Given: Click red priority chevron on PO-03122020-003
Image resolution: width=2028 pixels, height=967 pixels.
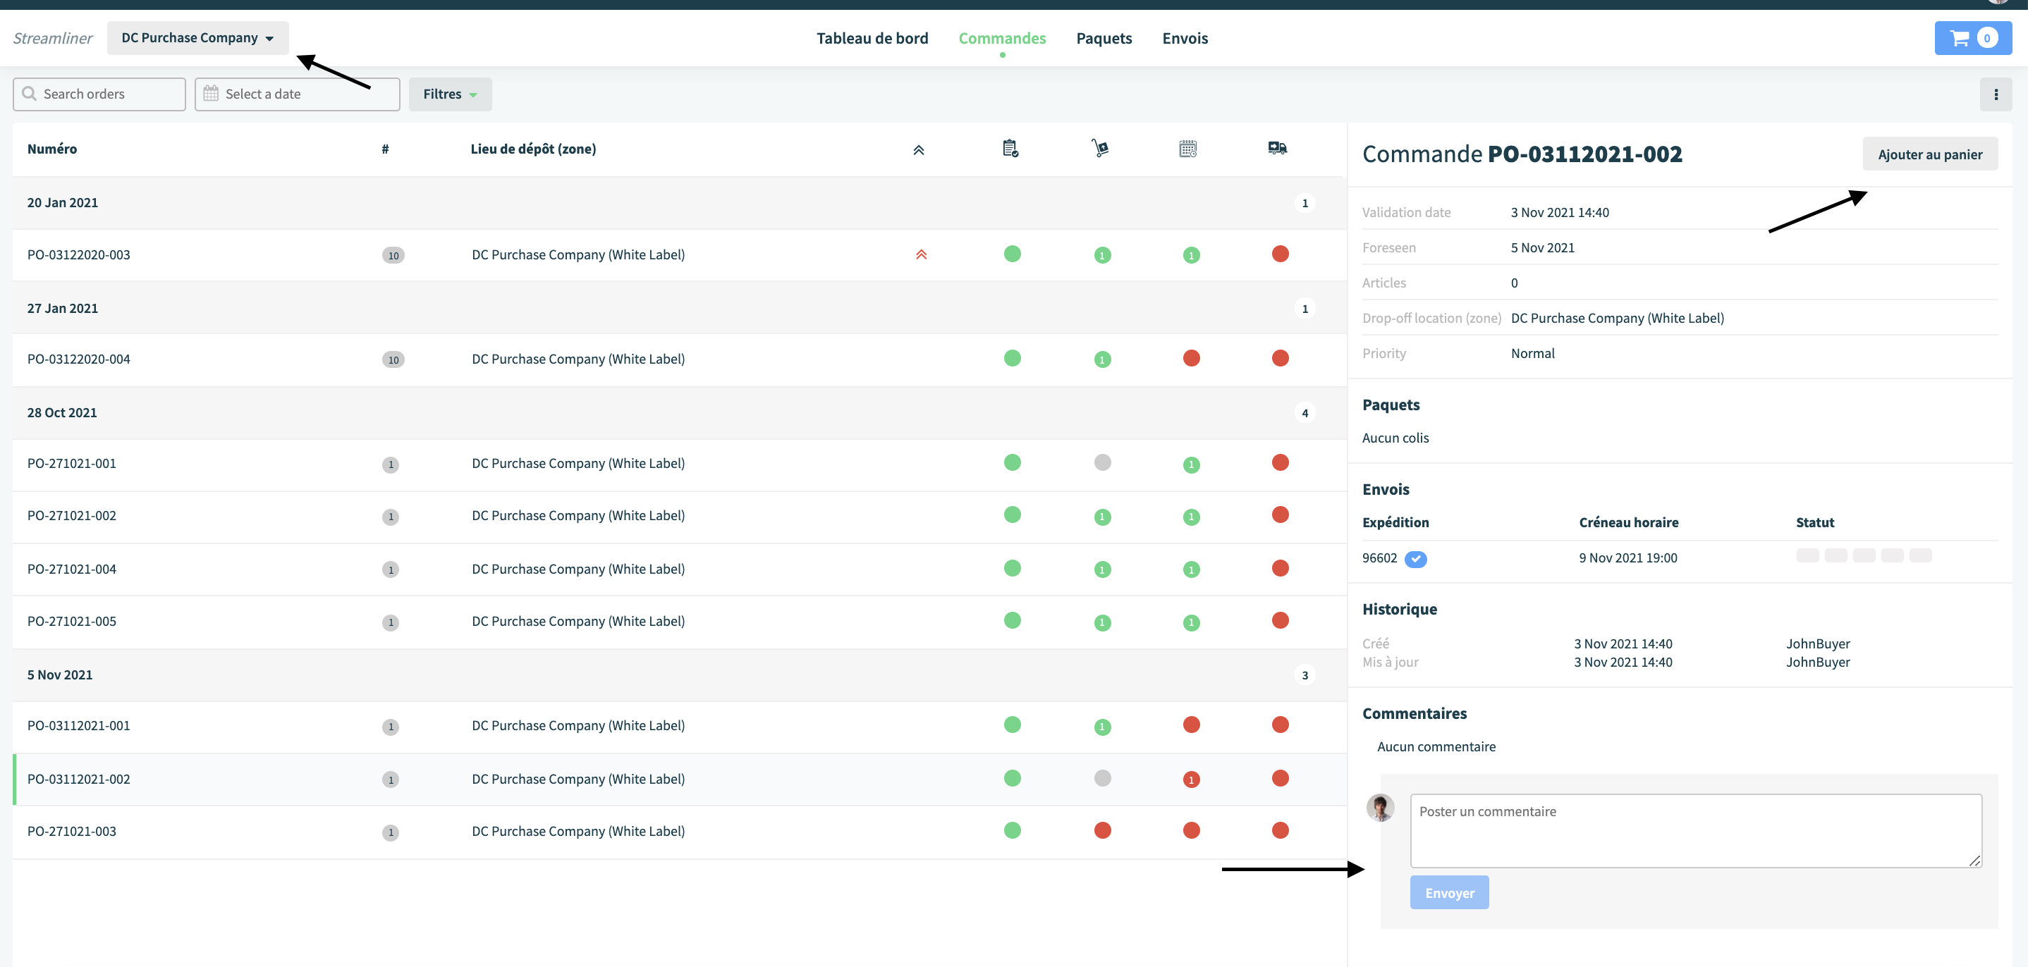Looking at the screenshot, I should point(920,255).
